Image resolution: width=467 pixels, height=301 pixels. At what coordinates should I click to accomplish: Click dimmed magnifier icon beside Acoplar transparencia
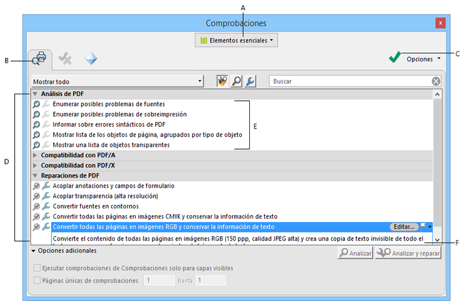pyautogui.click(x=36, y=196)
